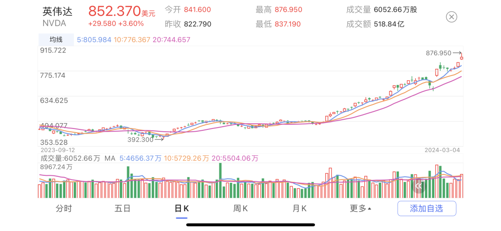Click the 成交额 value 518.84亿
The height and width of the screenshot is (231, 501).
point(389,24)
